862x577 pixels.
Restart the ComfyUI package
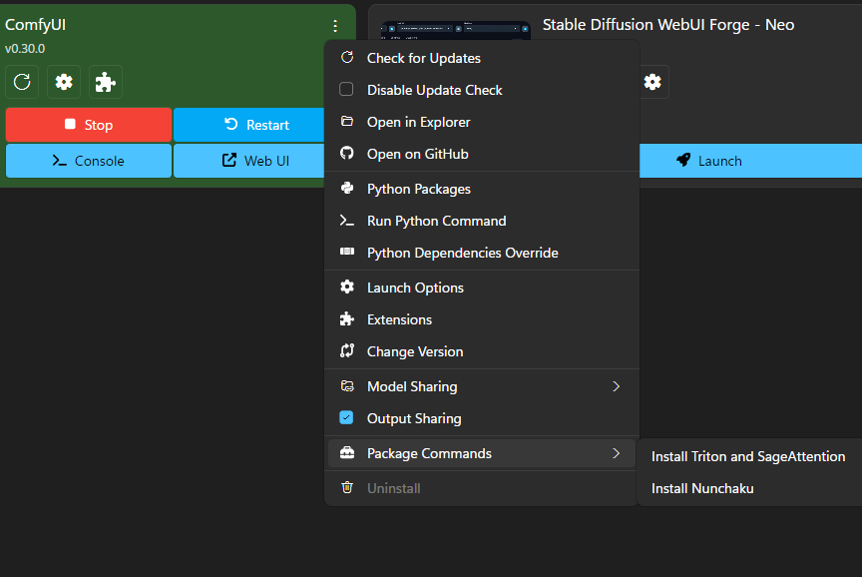click(x=249, y=125)
